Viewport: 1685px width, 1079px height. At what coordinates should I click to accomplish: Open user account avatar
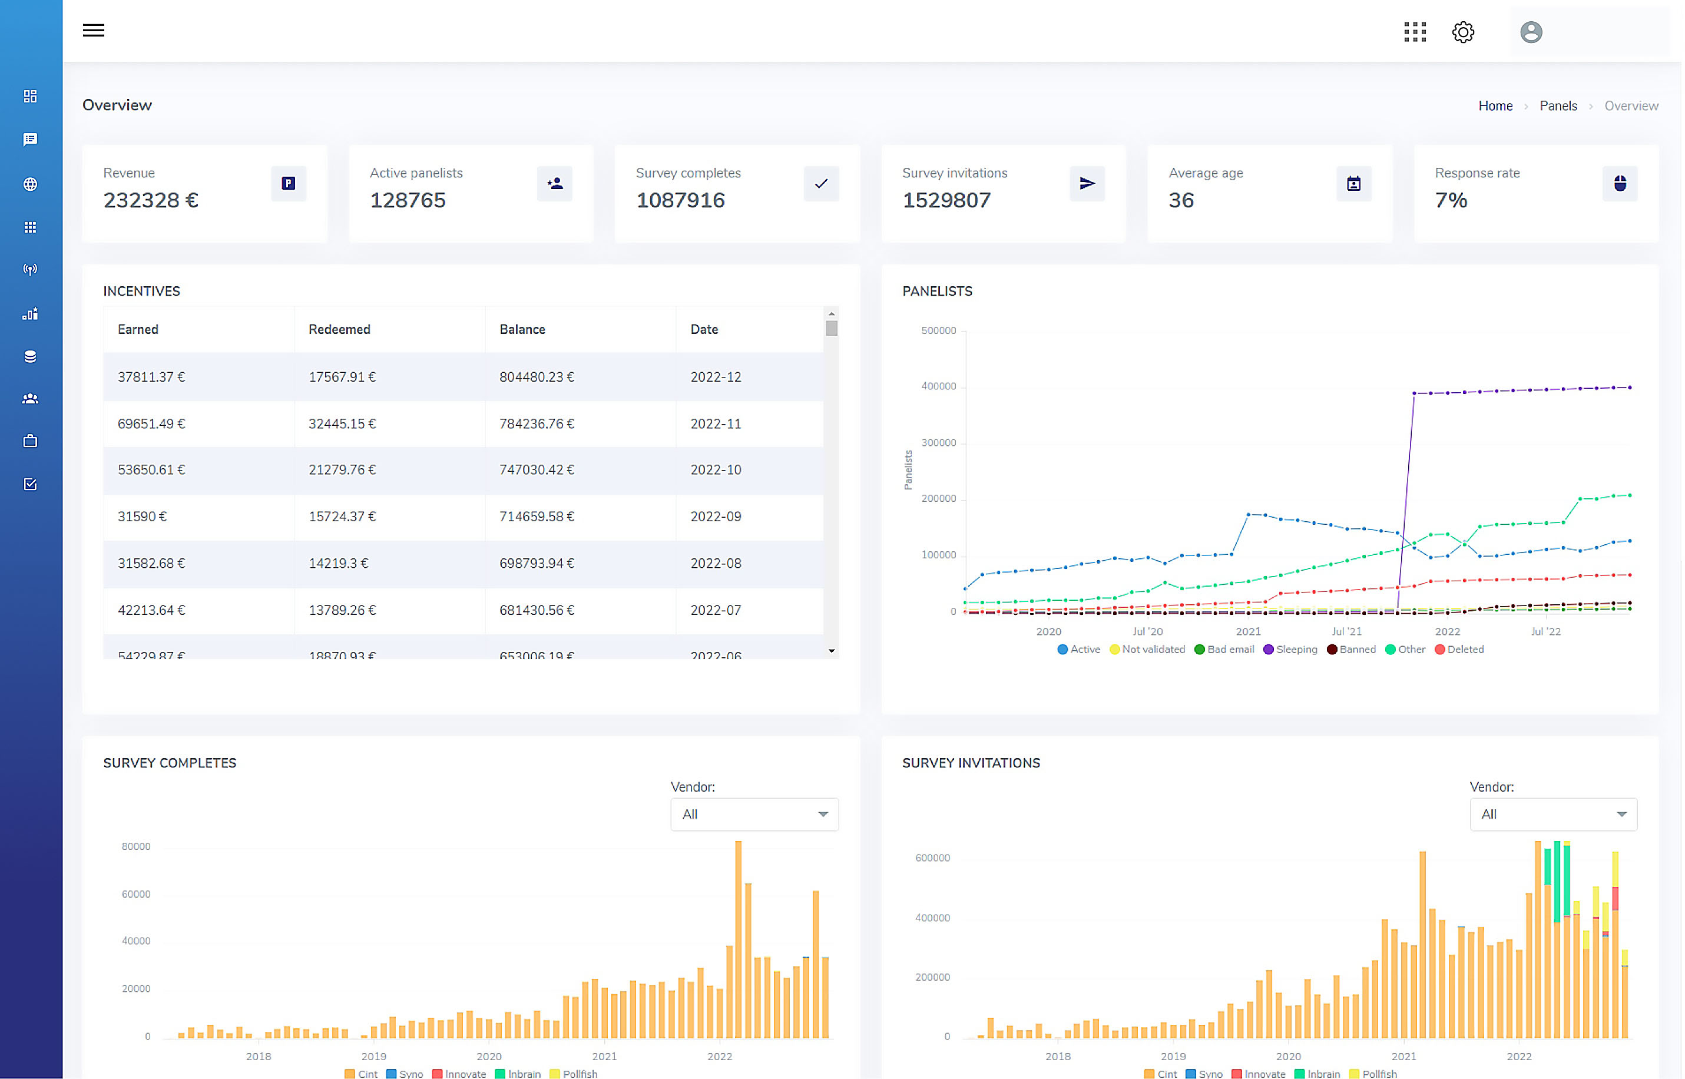click(x=1532, y=32)
